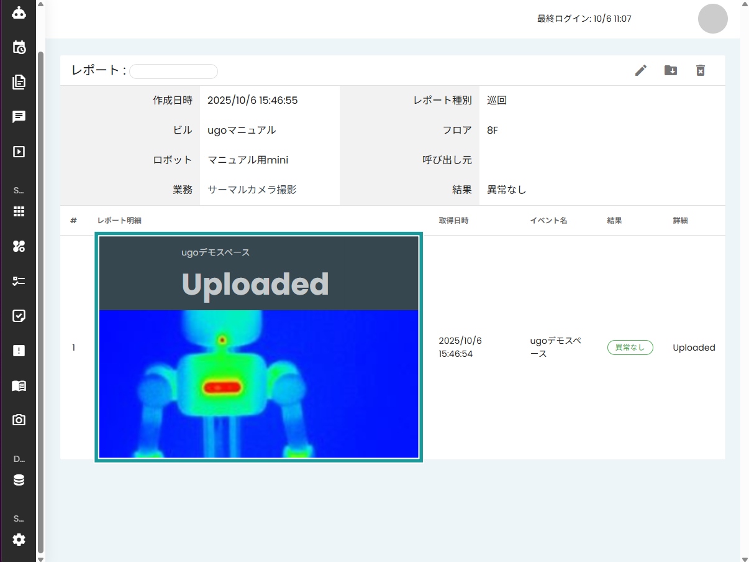Open the chat message icon in the sidebar
Screen dimensions: 749x562
[18, 116]
